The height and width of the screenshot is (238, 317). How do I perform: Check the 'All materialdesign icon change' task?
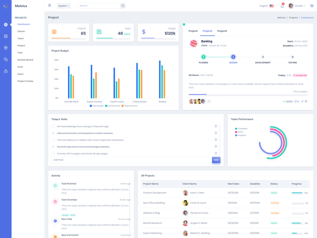(x=53, y=126)
